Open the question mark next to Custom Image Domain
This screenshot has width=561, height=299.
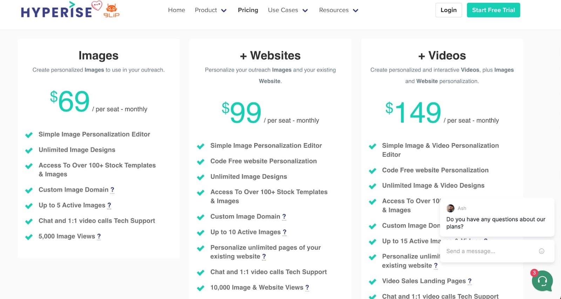pyautogui.click(x=112, y=189)
